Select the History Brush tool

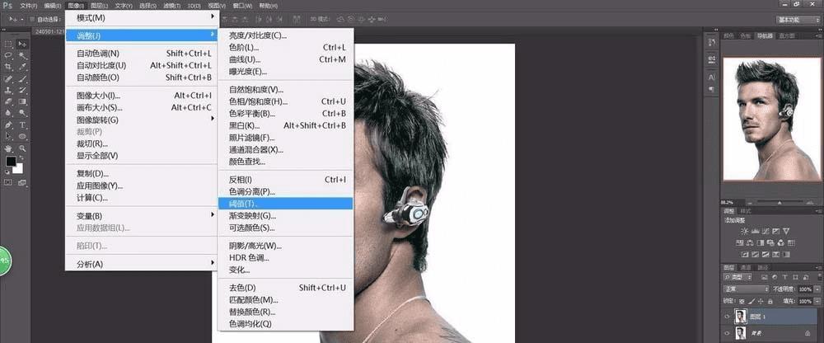(22, 90)
